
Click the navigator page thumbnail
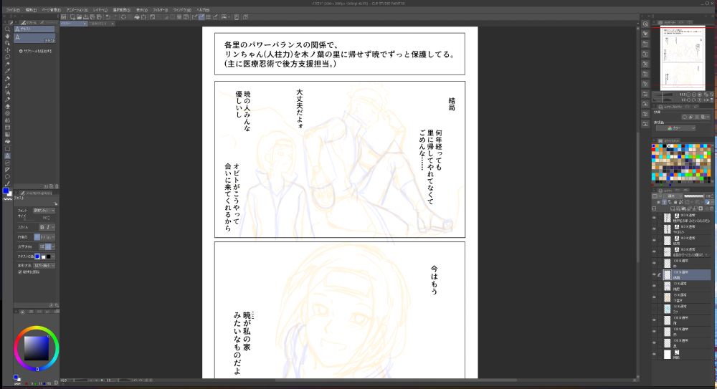(x=684, y=57)
